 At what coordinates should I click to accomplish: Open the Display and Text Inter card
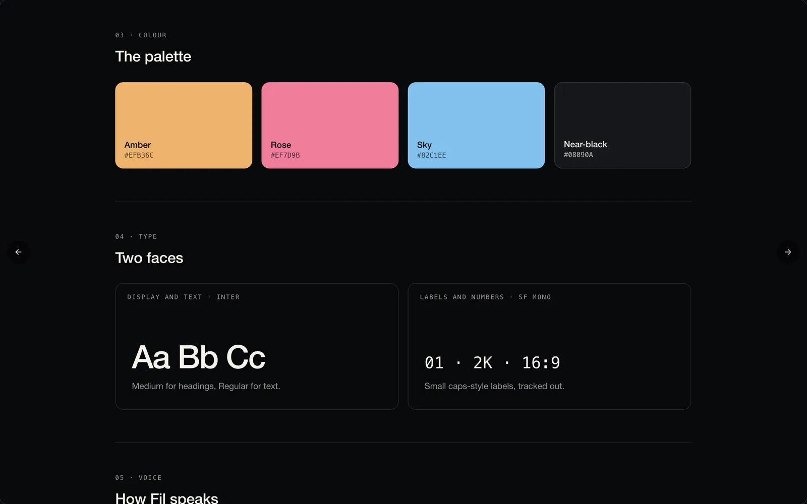pyautogui.click(x=257, y=346)
